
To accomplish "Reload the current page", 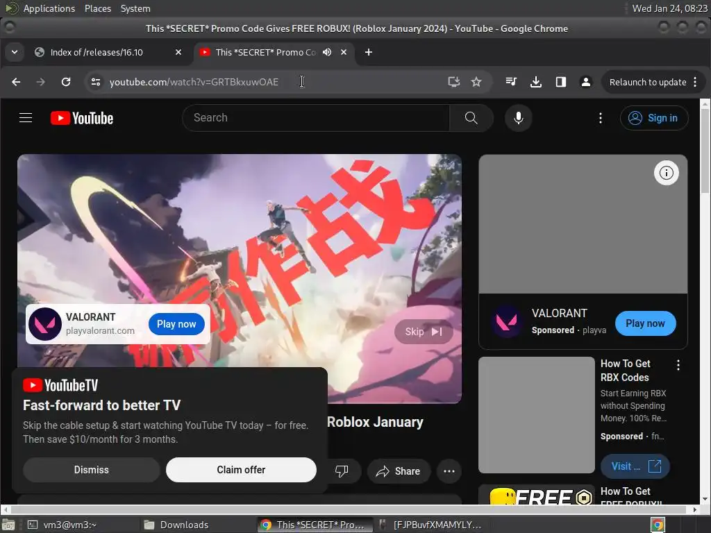I will tap(66, 82).
